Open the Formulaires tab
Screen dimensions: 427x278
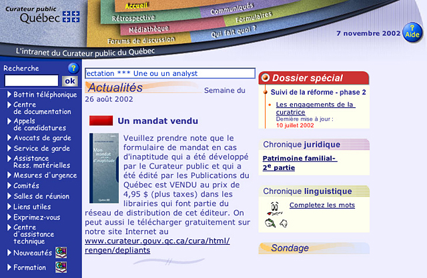(254, 17)
